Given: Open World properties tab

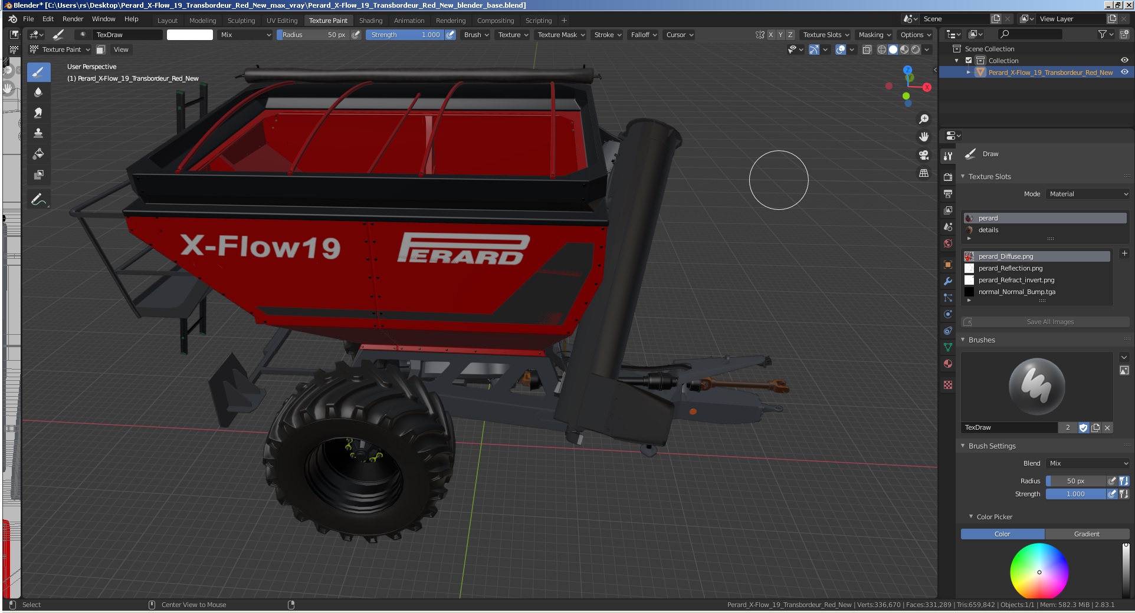Looking at the screenshot, I should click(948, 243).
